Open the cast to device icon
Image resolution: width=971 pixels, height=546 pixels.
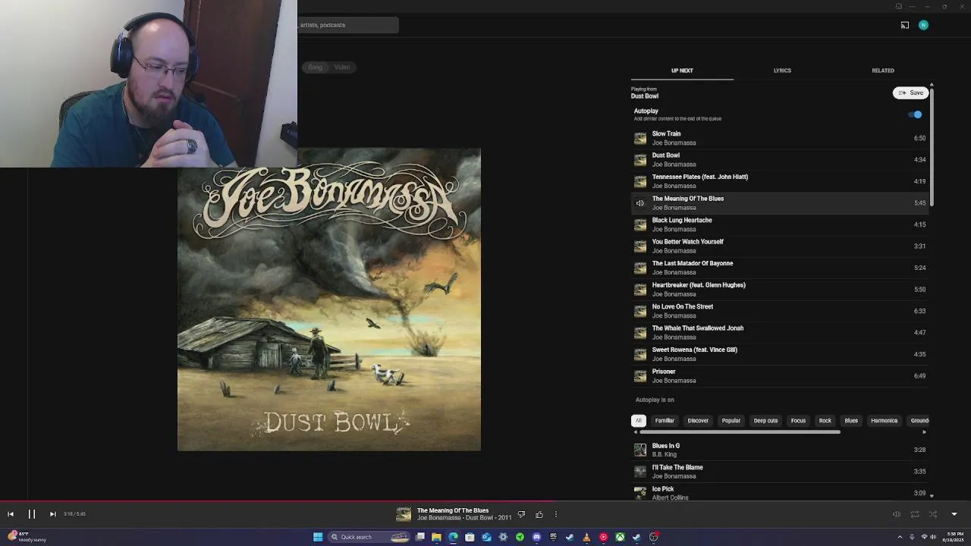coord(905,25)
